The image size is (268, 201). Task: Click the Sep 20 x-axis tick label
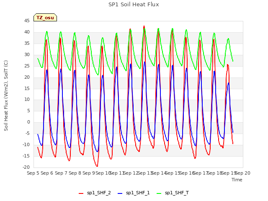[x=243, y=173]
